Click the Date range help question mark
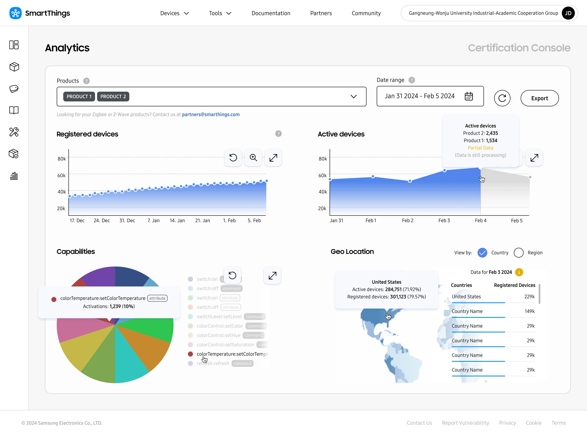The height and width of the screenshot is (436, 587). [412, 80]
